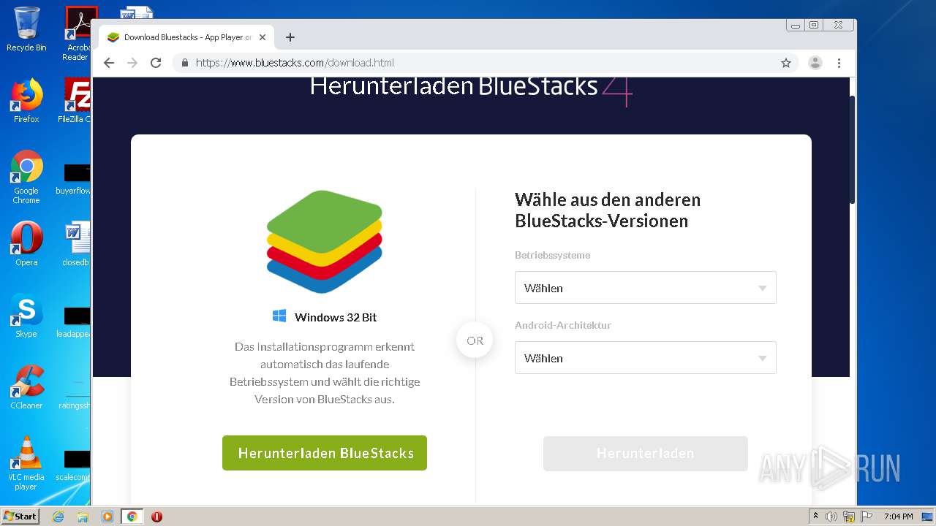Click the Herunterladen BlueStacks 4 page heading
The height and width of the screenshot is (526, 936).
click(471, 87)
